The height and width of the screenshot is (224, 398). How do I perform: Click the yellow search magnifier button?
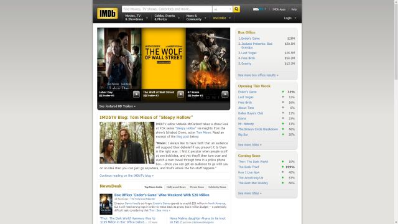coord(236,9)
